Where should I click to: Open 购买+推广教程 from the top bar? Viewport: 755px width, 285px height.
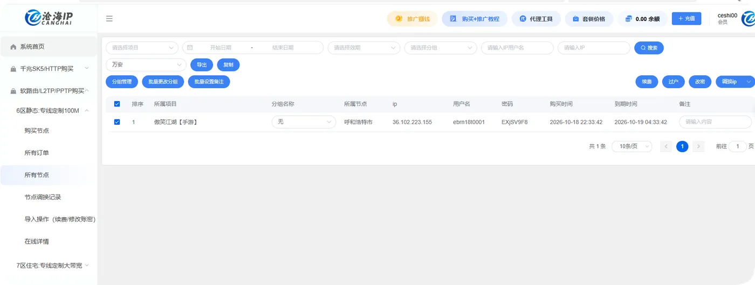coord(475,19)
